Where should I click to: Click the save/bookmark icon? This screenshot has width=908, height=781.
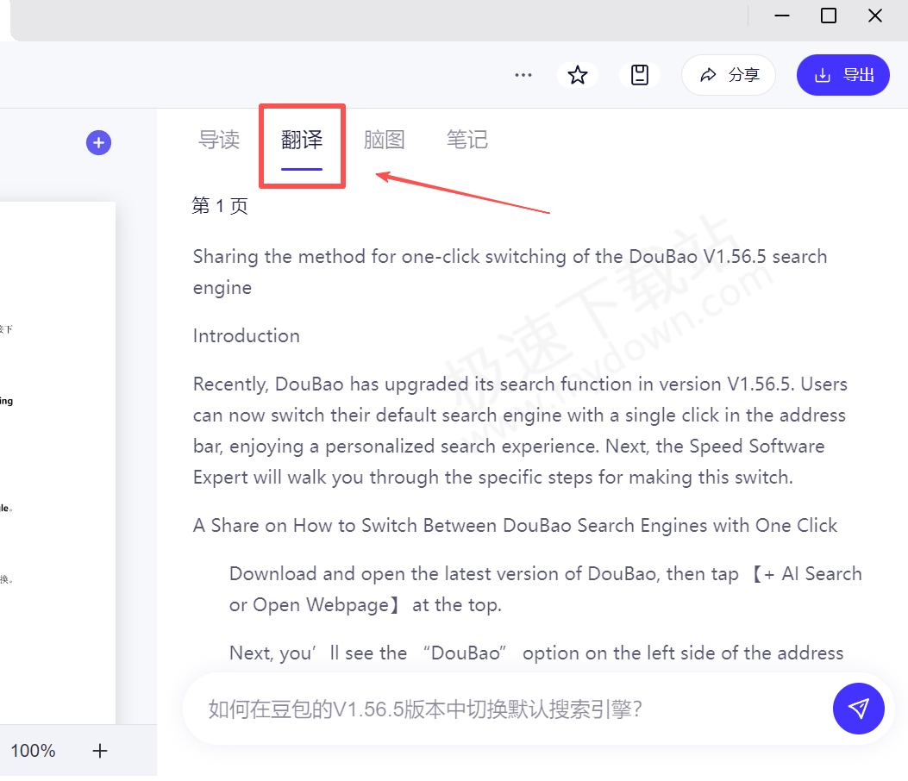pyautogui.click(x=639, y=75)
